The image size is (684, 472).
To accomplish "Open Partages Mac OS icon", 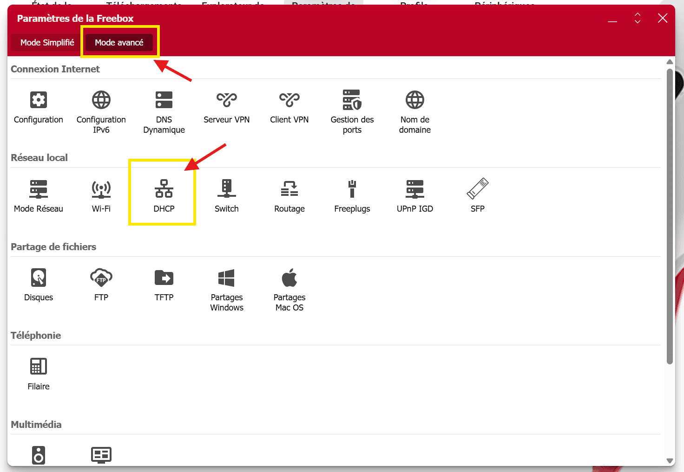I will [289, 278].
